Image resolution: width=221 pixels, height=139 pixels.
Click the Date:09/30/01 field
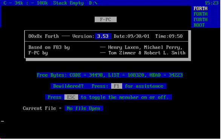(132, 36)
